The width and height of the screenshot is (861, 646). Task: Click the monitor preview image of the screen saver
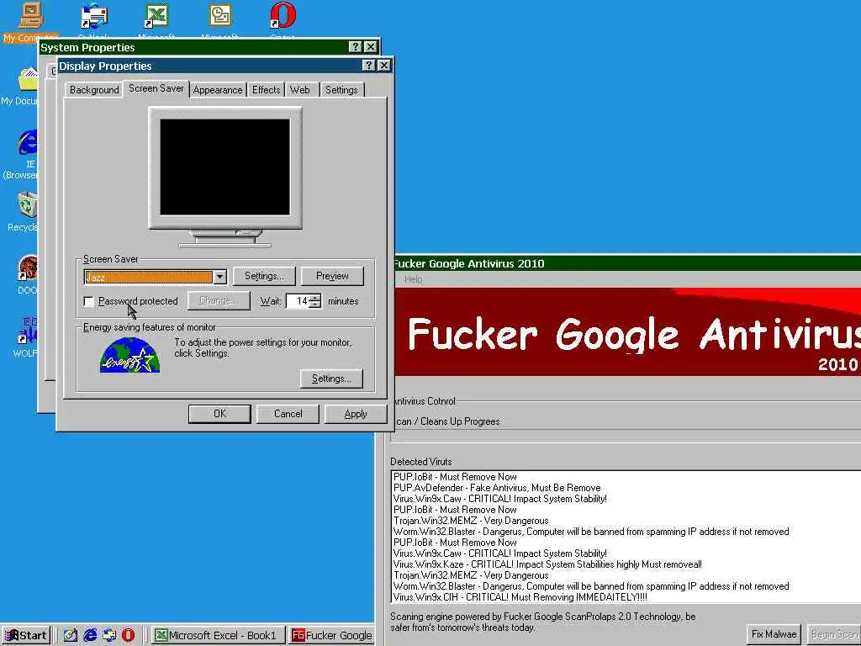(x=225, y=167)
